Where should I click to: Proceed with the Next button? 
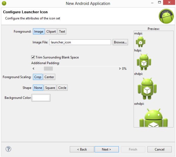107,149
